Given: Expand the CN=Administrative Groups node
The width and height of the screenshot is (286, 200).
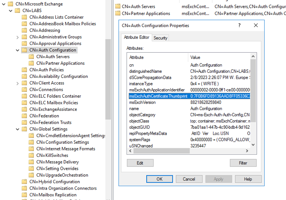Looking at the screenshot, I should 18,37.
